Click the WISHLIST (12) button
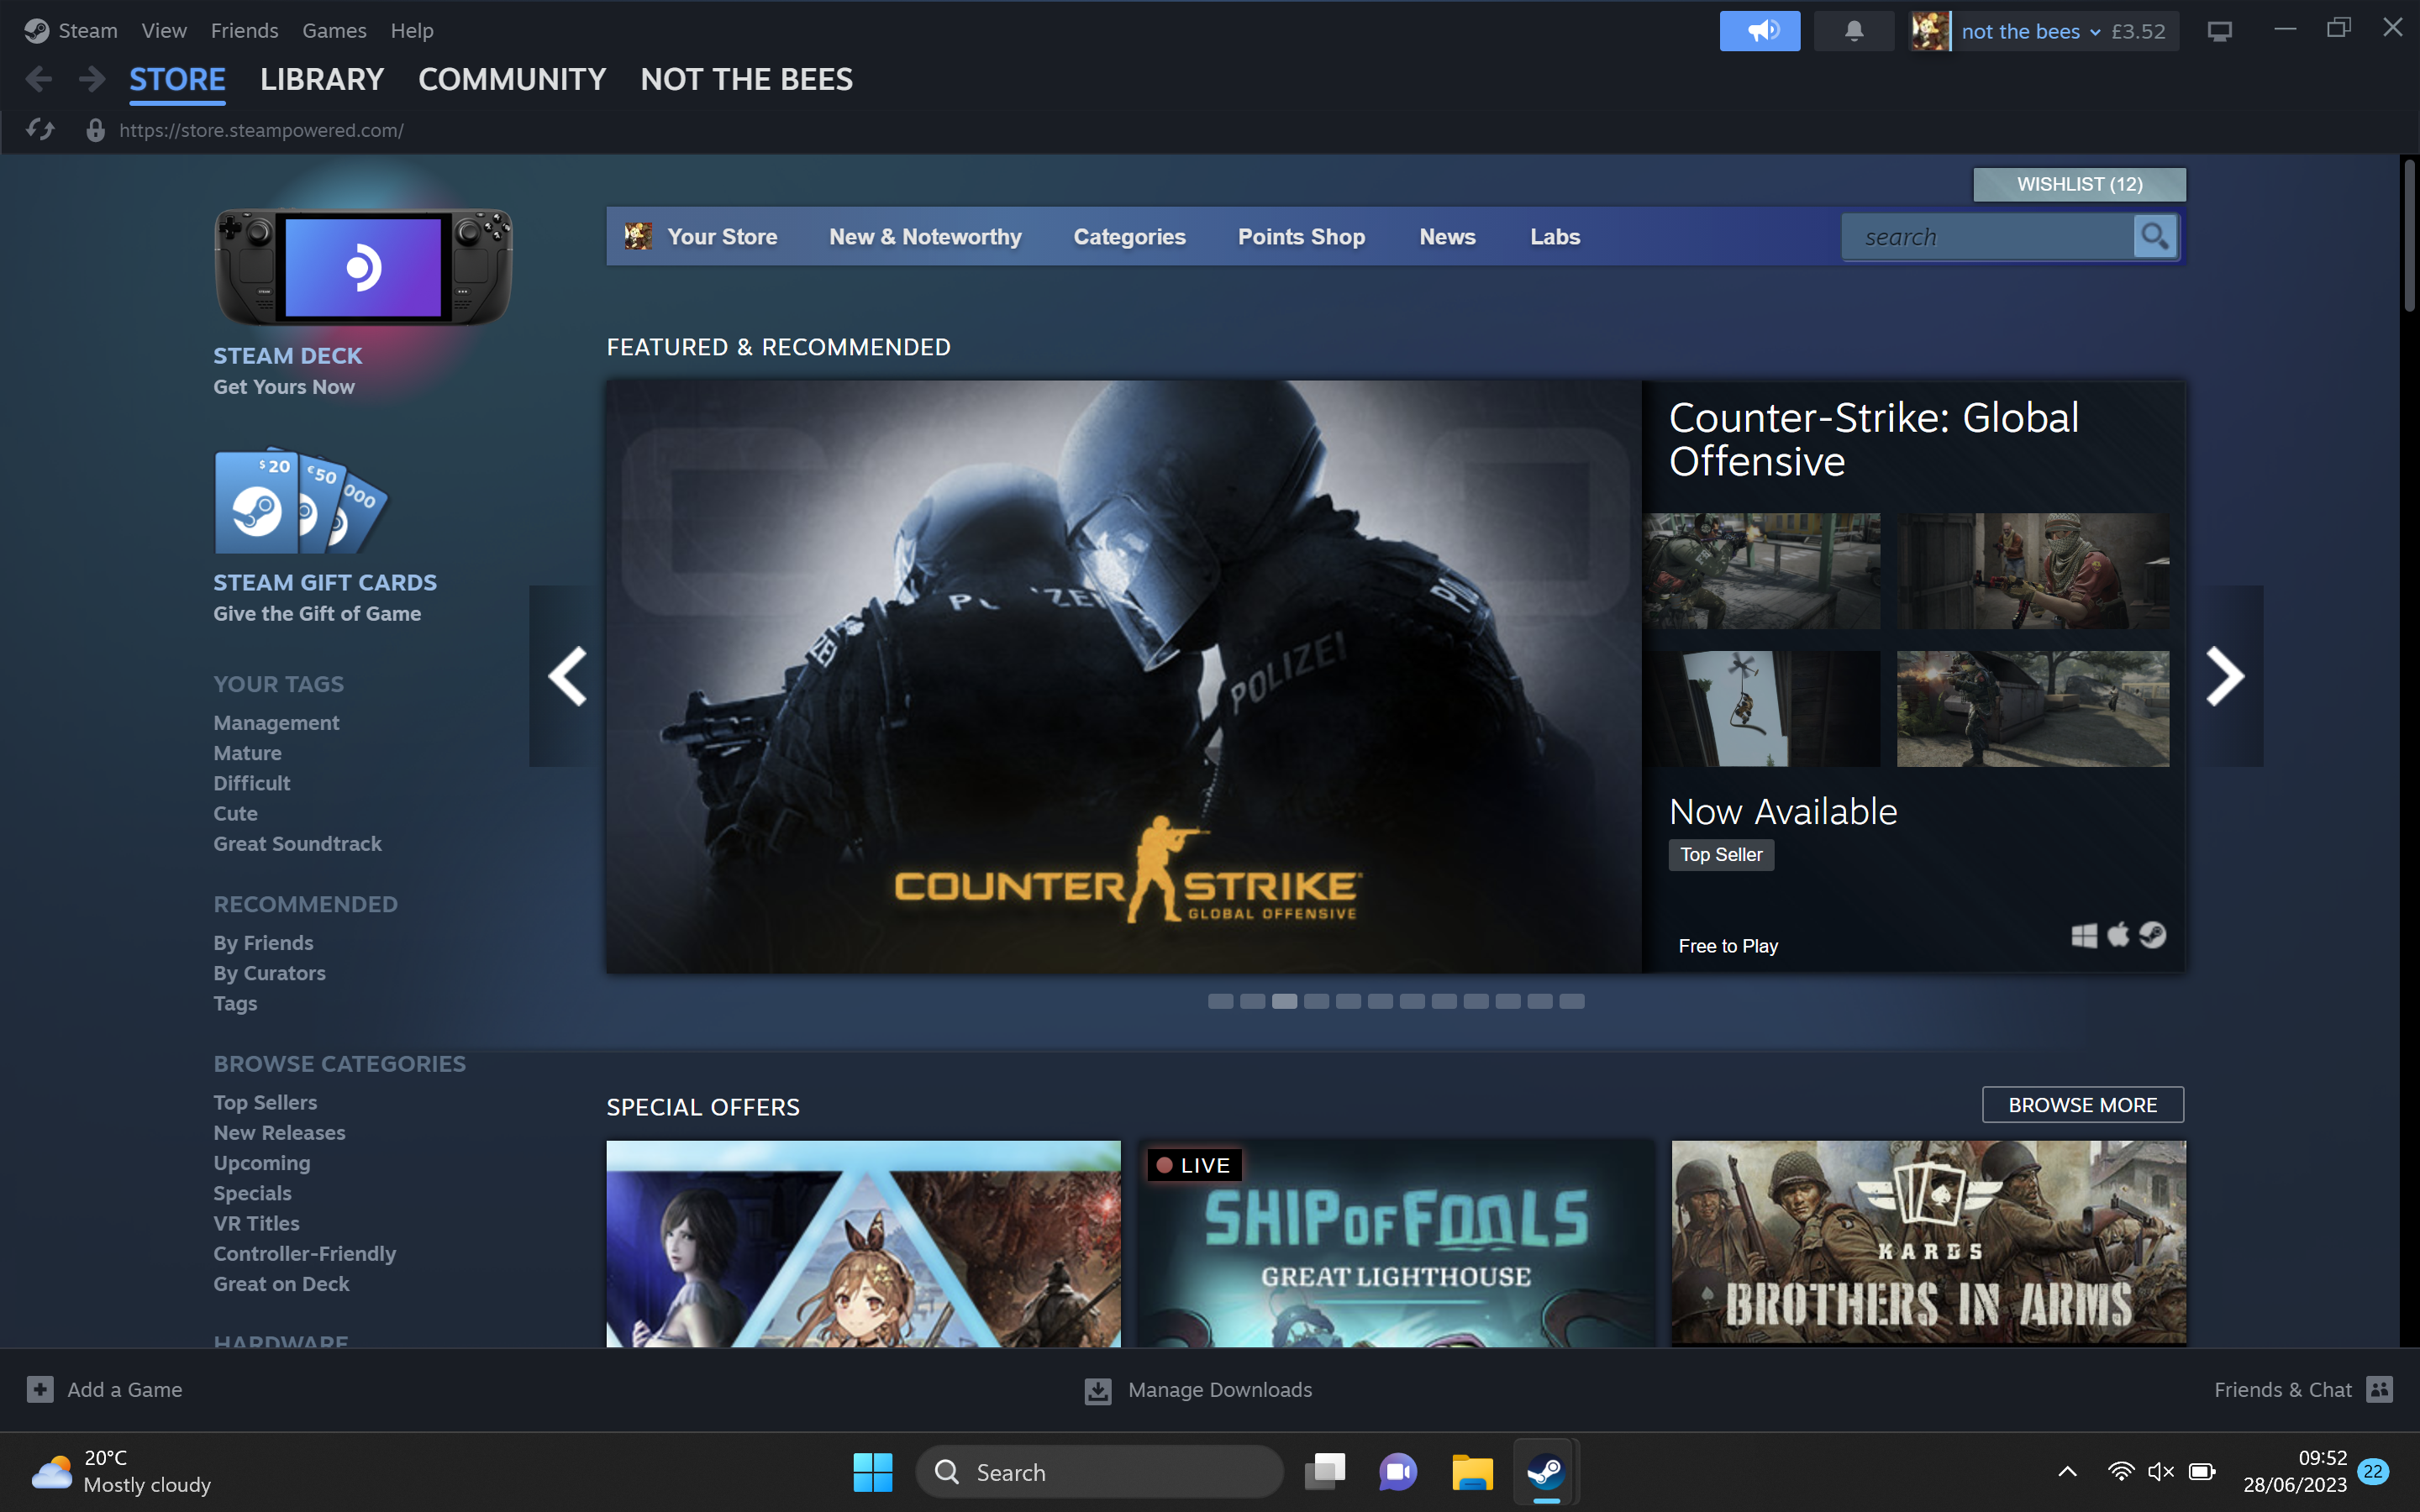The image size is (2420, 1512). click(2079, 185)
